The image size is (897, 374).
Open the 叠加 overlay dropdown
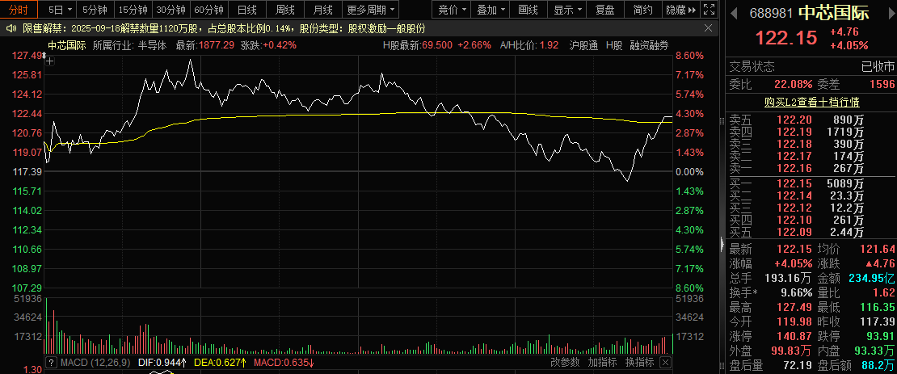tap(491, 10)
